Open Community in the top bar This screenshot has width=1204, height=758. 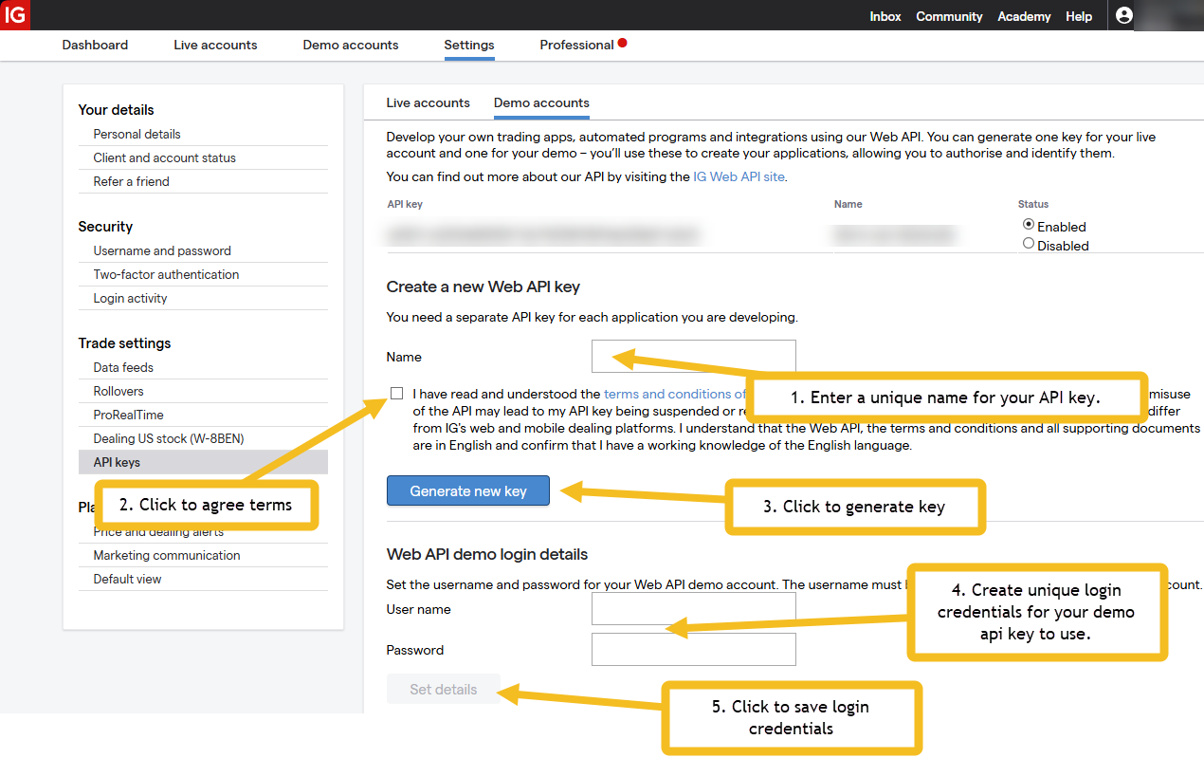point(949,16)
